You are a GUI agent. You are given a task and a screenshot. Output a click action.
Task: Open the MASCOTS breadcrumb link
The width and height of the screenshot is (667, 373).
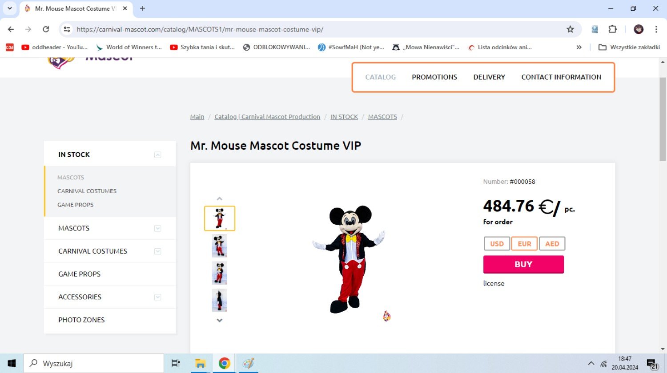pos(382,117)
